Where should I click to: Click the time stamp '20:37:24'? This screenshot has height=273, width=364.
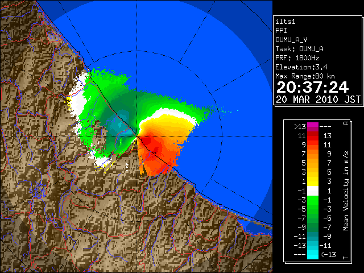pyautogui.click(x=312, y=87)
